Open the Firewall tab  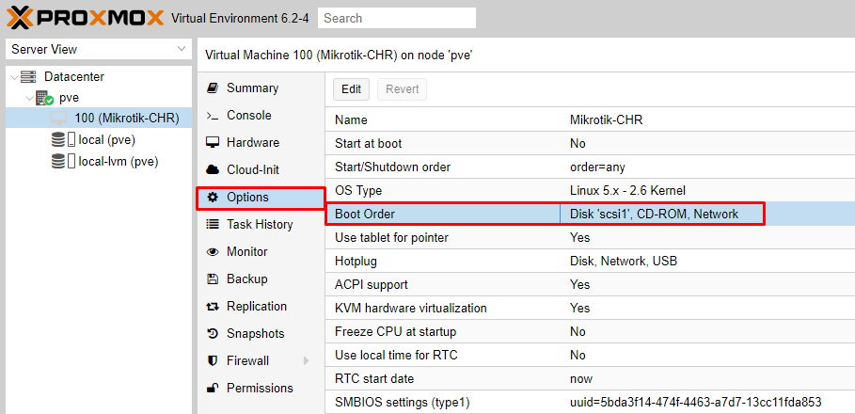(x=261, y=361)
